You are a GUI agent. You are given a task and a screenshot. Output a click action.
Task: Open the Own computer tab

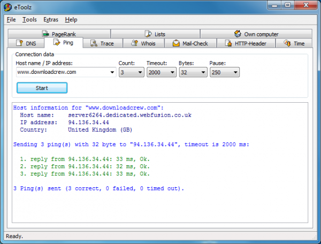[x=256, y=34]
